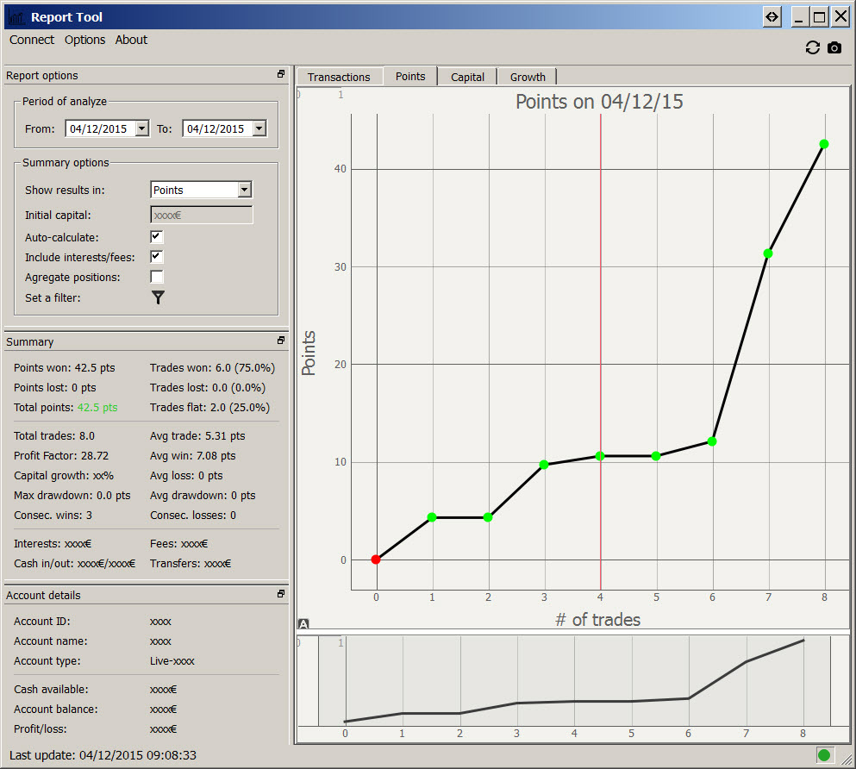Click the Initial capital input field
The image size is (856, 769).
202,215
